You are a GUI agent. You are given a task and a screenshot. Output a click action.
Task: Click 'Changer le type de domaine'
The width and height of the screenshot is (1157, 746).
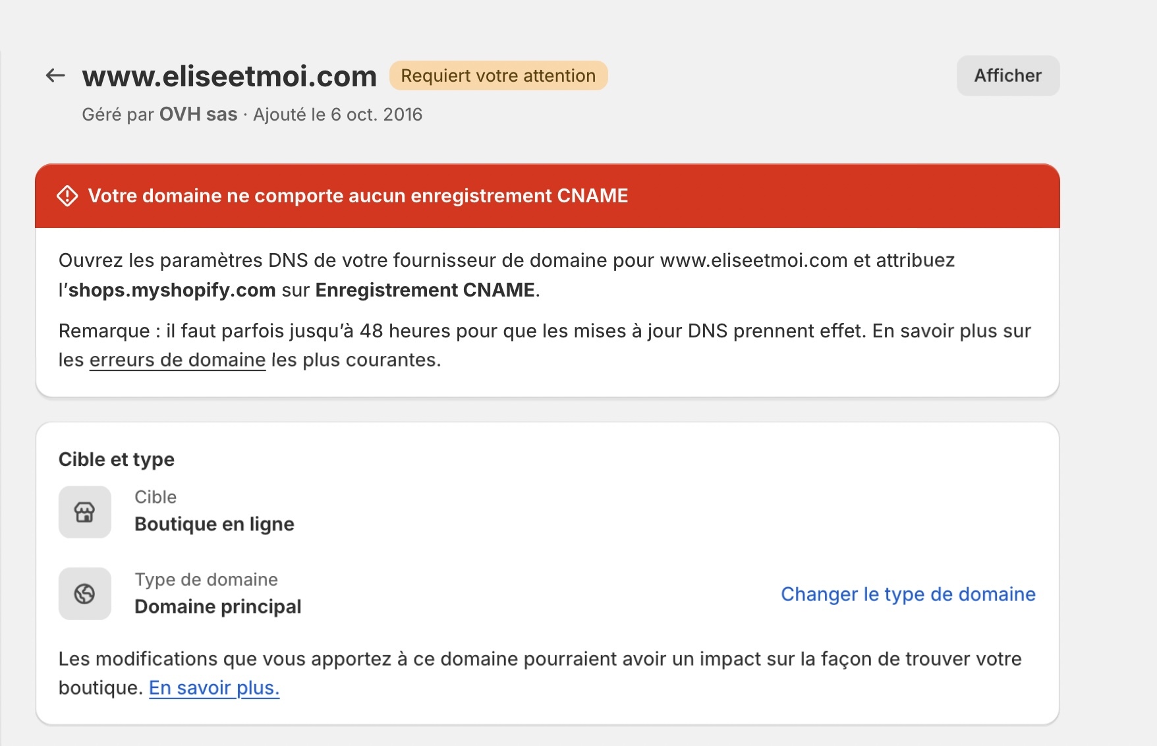coord(908,594)
